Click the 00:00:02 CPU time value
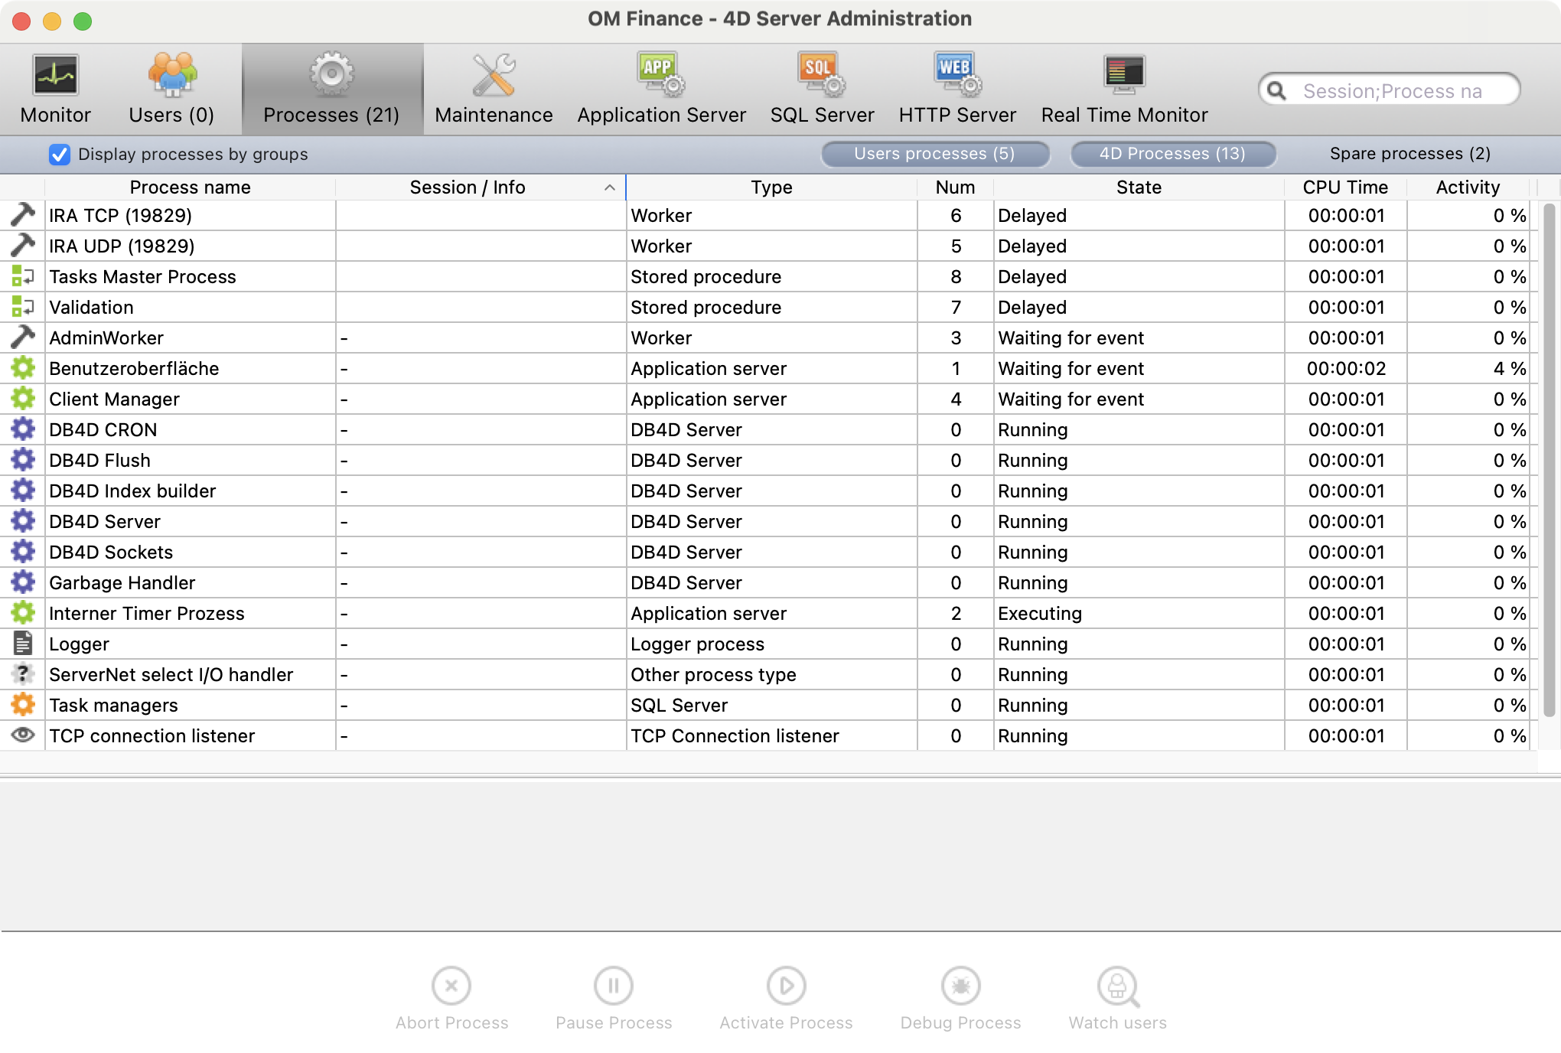This screenshot has width=1561, height=1053. 1346,368
